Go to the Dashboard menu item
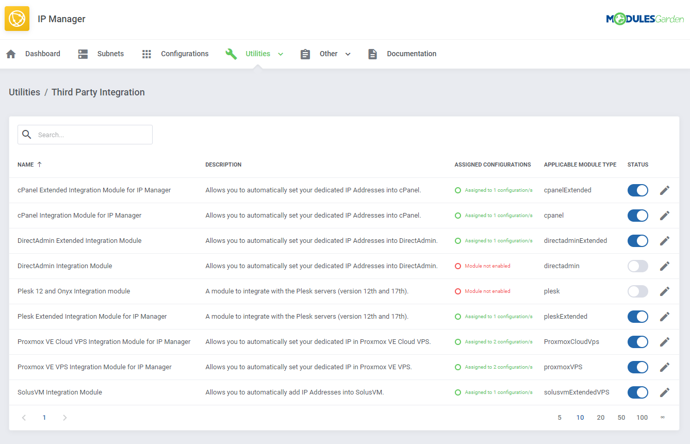 43,53
